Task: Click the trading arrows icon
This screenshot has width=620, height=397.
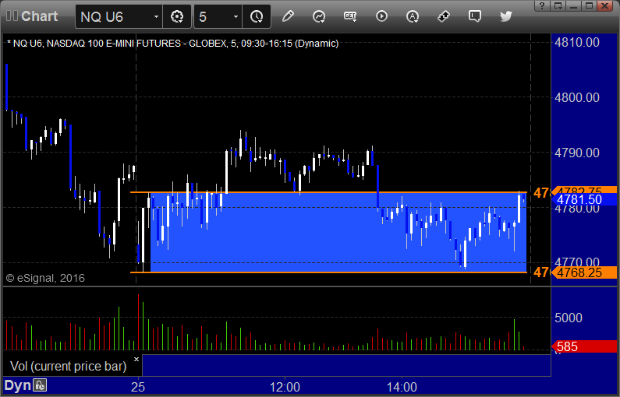Action: coord(444,16)
